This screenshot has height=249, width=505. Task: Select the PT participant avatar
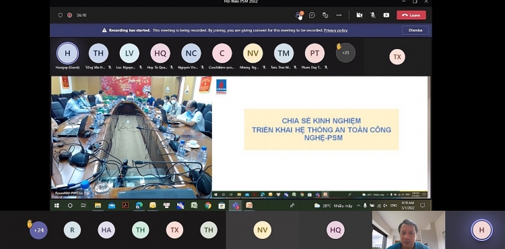314,53
